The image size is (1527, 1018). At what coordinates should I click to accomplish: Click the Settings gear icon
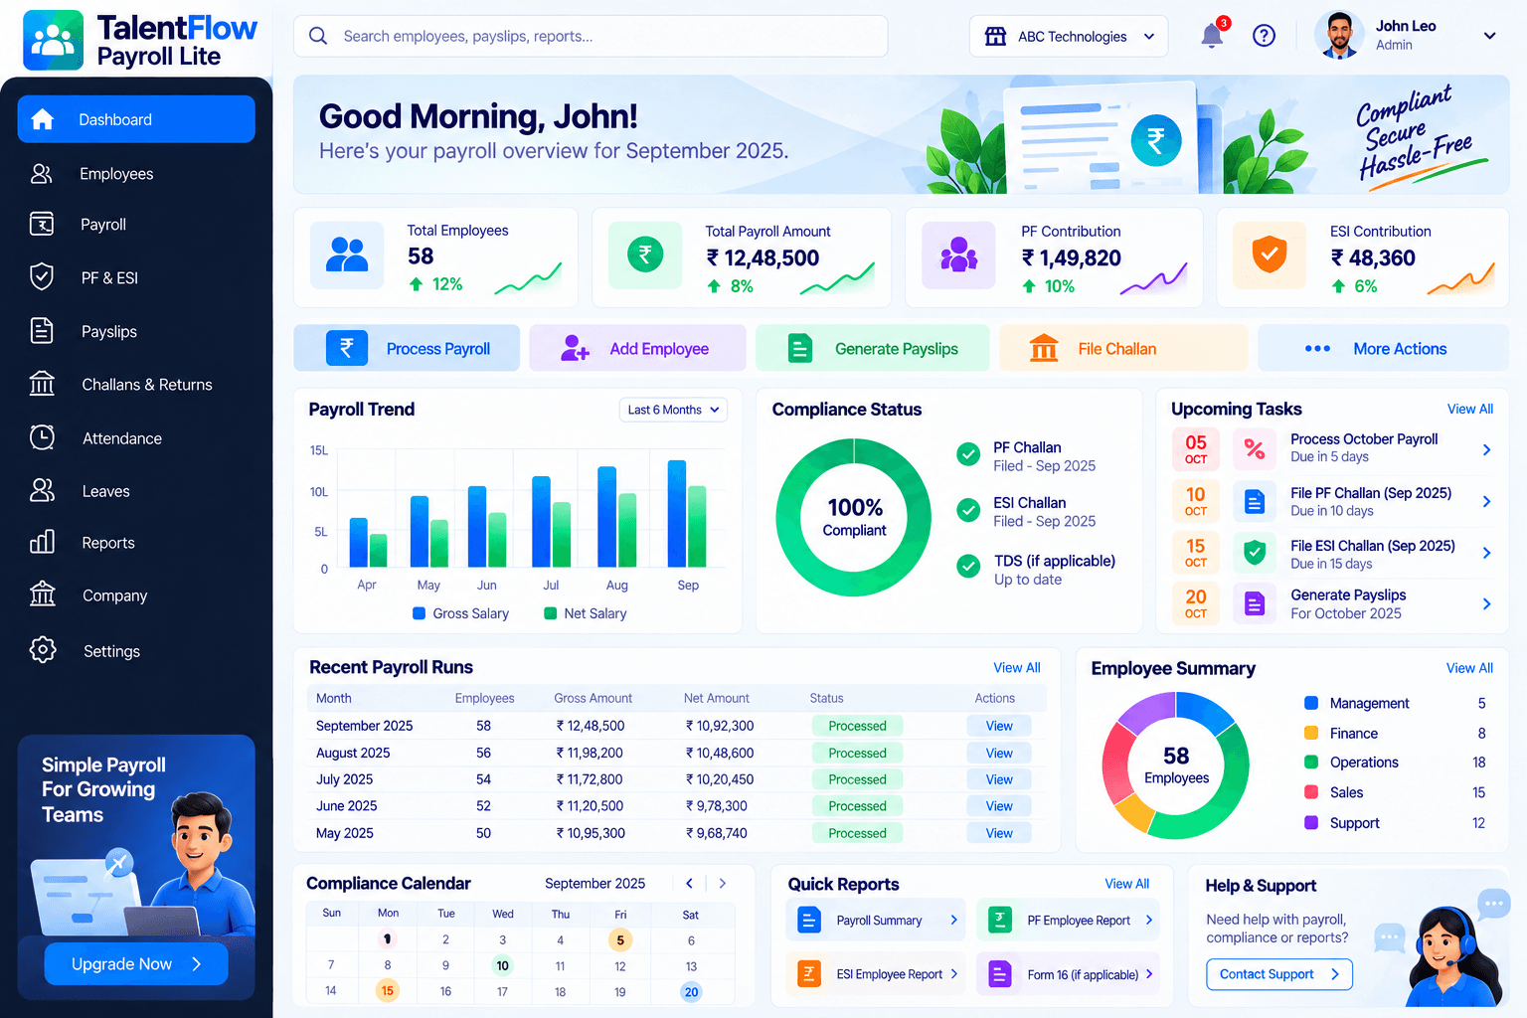pyautogui.click(x=42, y=650)
